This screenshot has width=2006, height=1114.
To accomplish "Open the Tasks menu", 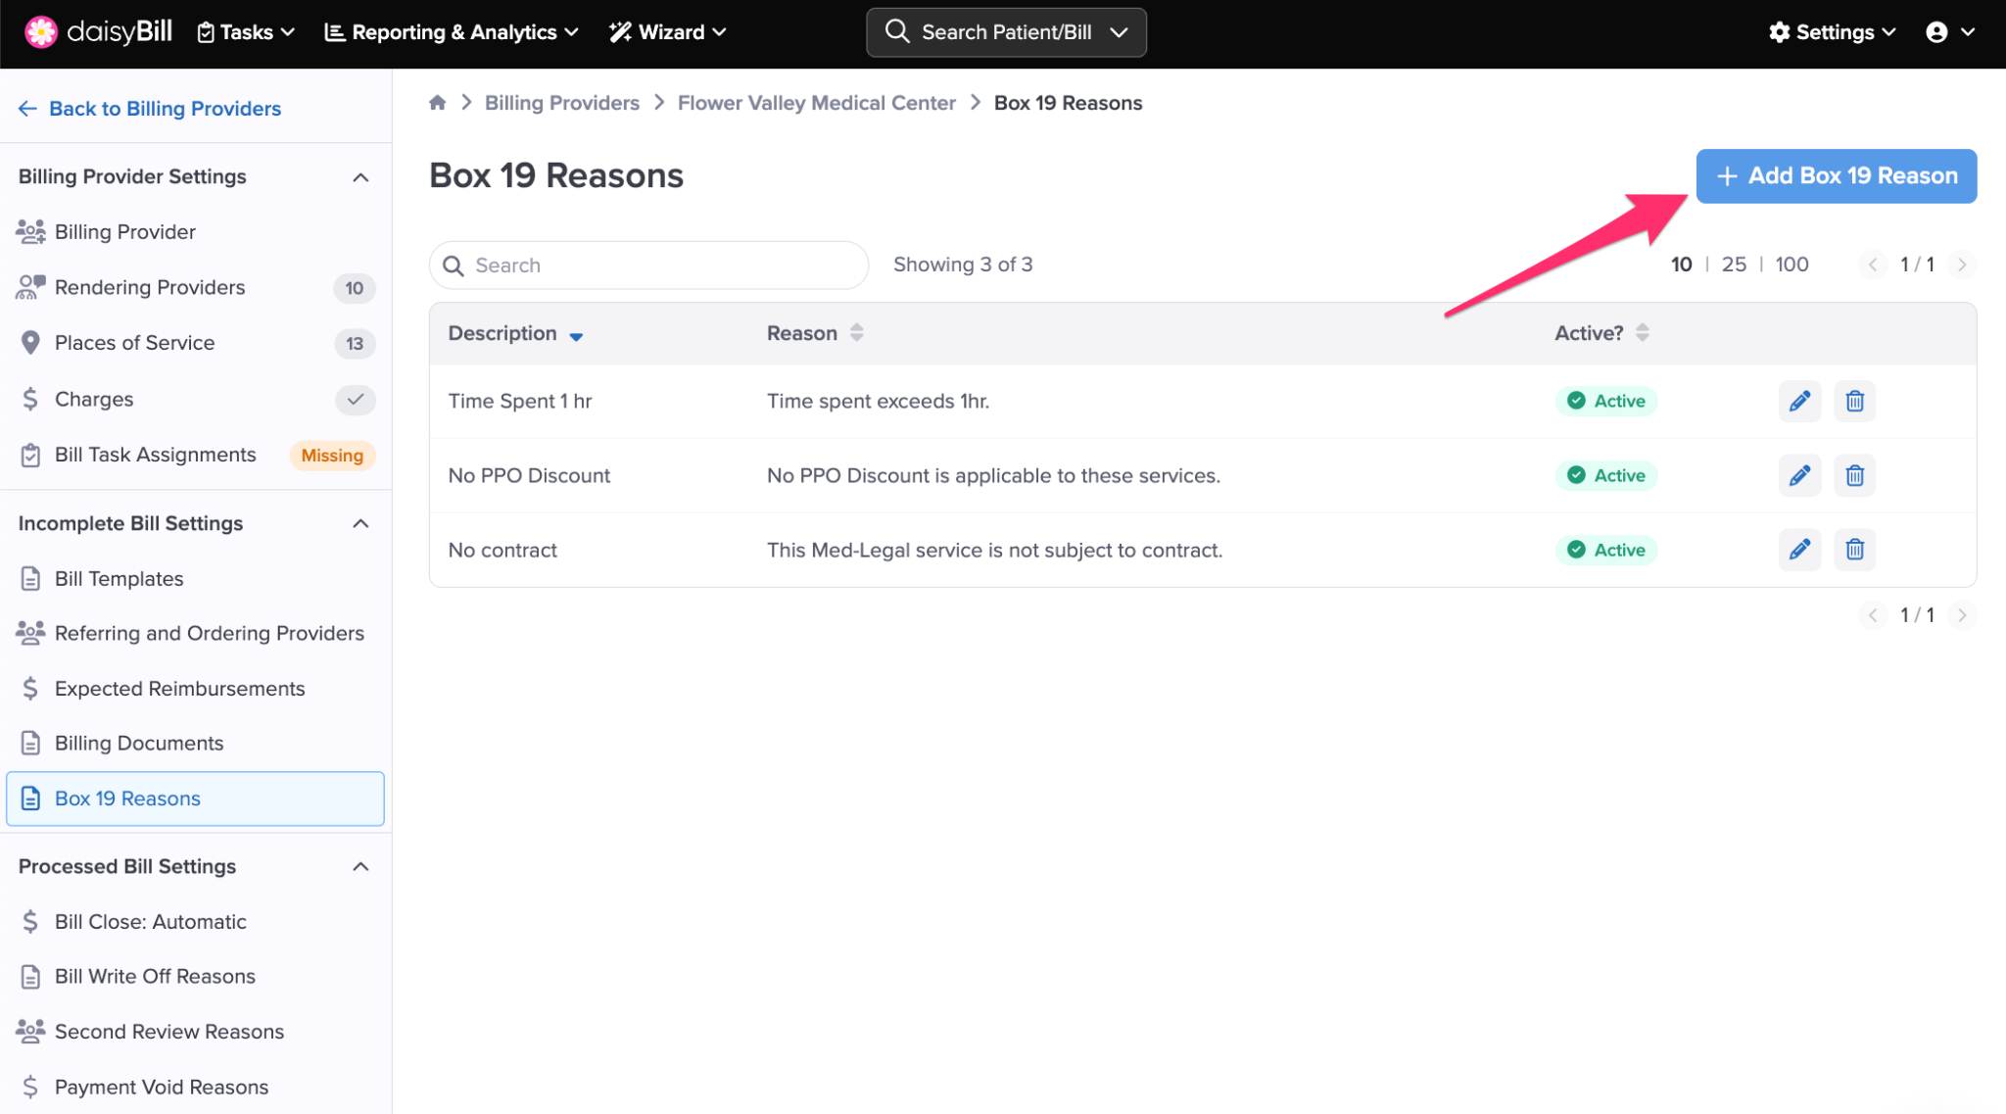I will coord(246,32).
